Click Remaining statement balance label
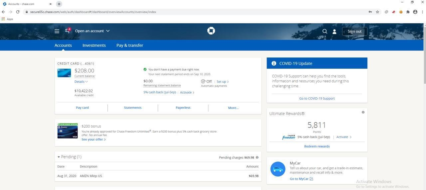This screenshot has height=190, width=426. point(162,85)
